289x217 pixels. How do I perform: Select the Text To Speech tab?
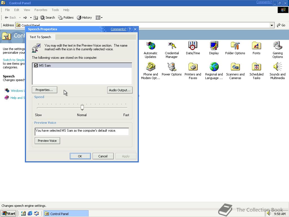tap(41, 37)
